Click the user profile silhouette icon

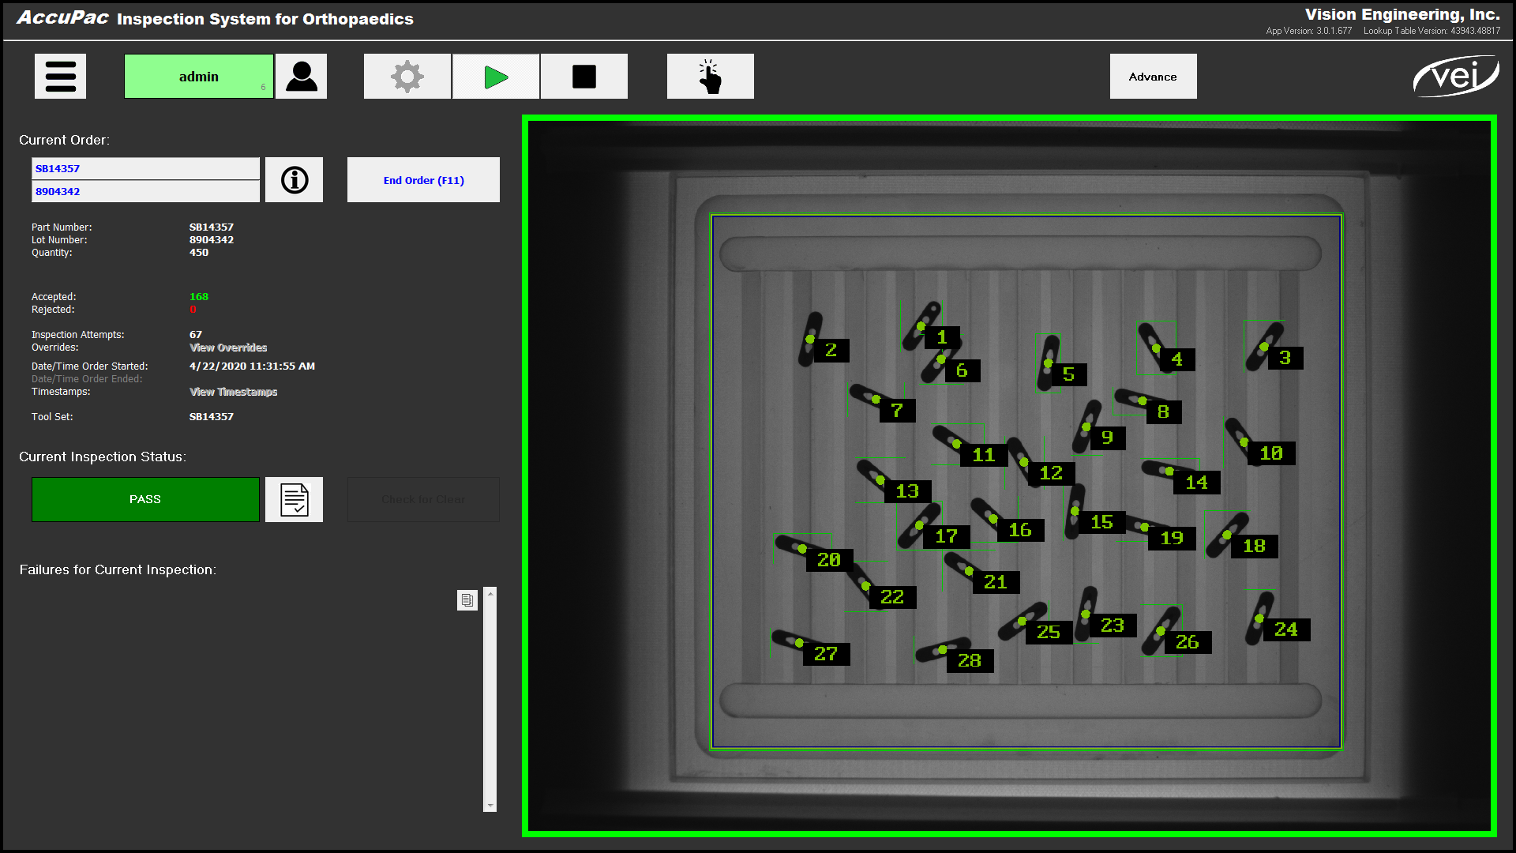pyautogui.click(x=301, y=77)
